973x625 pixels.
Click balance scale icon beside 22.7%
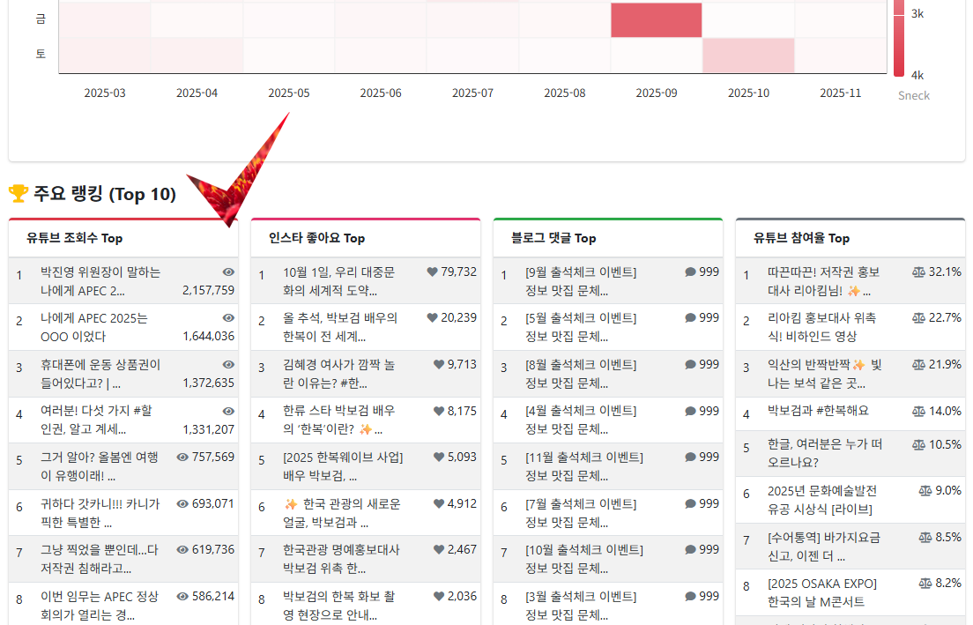[918, 318]
